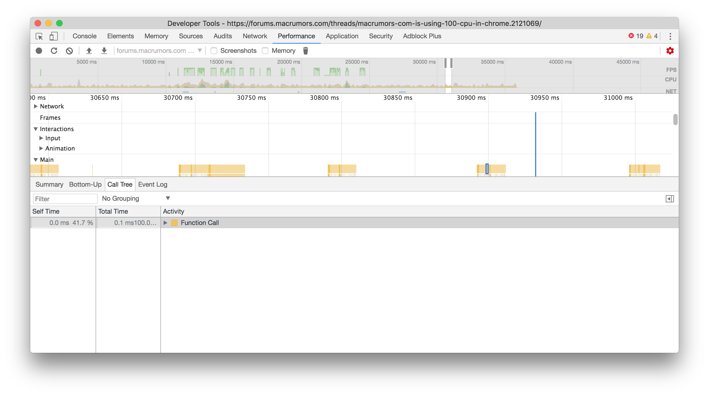The image size is (709, 396).
Task: Enable the Screenshots checkbox
Action: tap(214, 51)
